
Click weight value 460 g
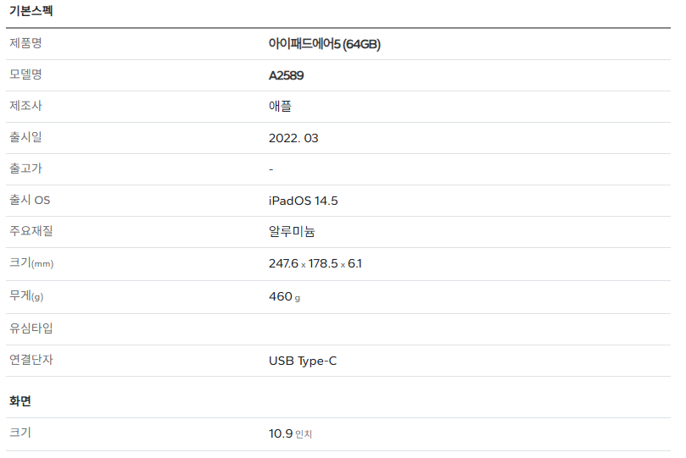click(284, 296)
